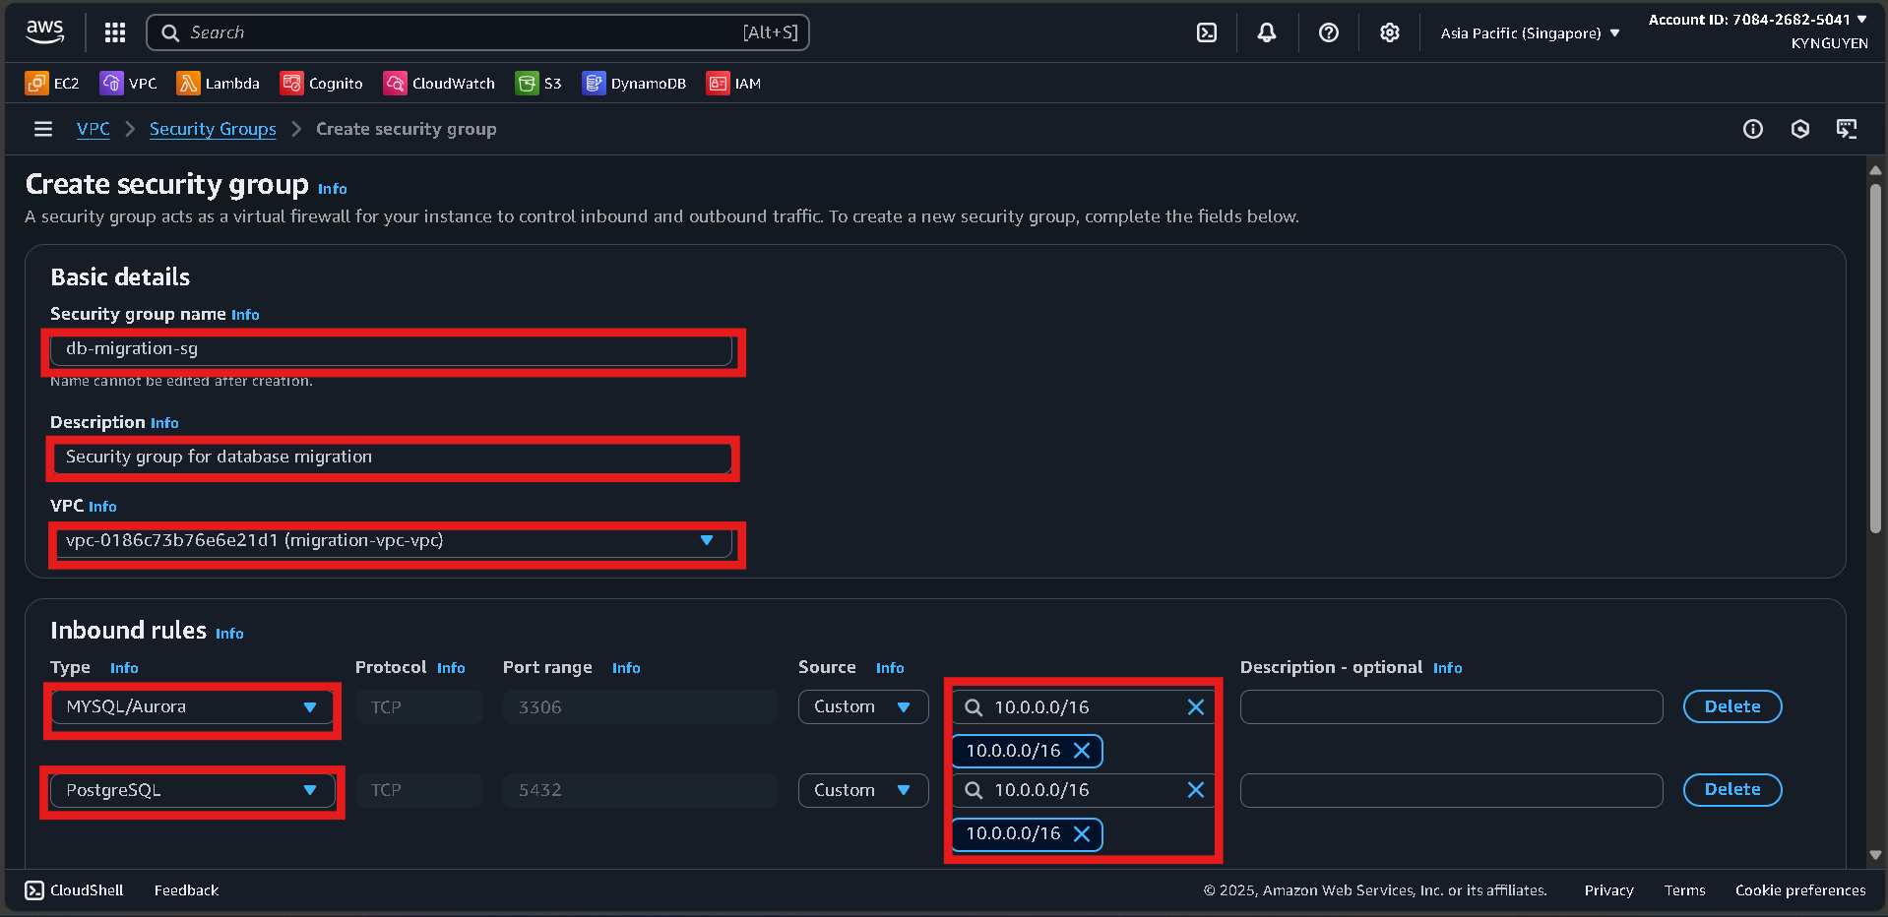The height and width of the screenshot is (917, 1888).
Task: Open the AWS settings gear
Action: click(1389, 32)
